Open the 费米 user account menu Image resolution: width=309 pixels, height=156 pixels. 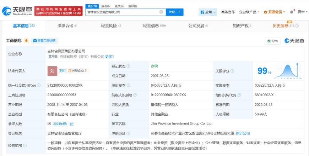pos(302,12)
